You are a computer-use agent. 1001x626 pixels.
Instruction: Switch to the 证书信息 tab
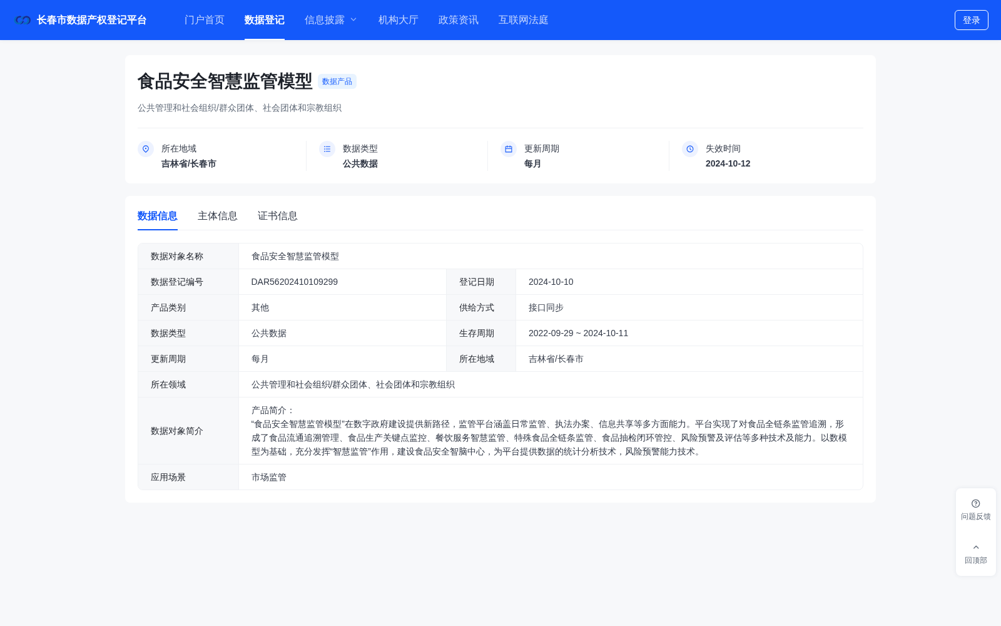tap(278, 216)
